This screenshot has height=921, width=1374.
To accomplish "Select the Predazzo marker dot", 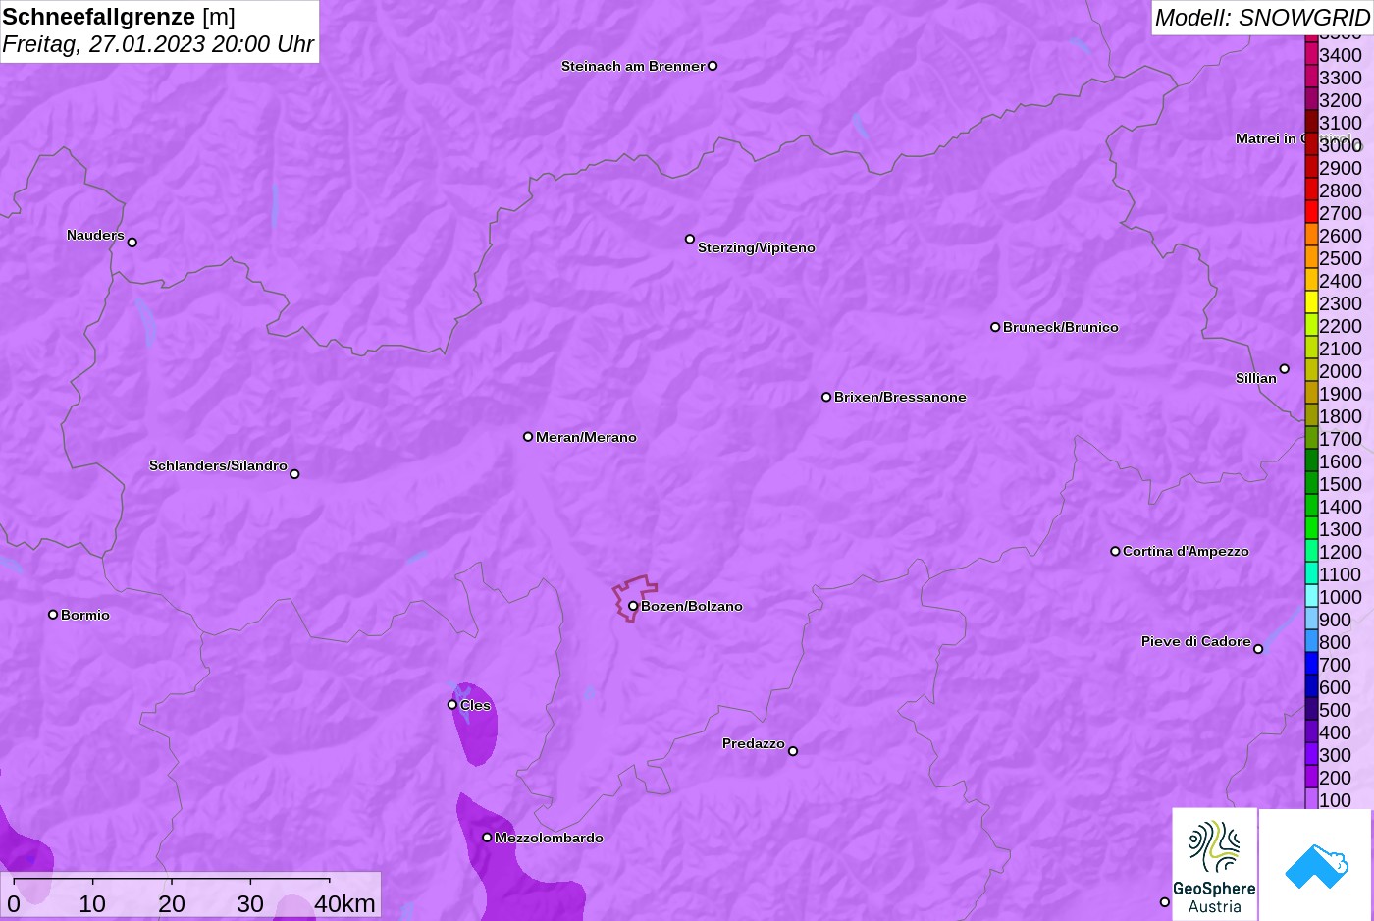I will pos(793,751).
